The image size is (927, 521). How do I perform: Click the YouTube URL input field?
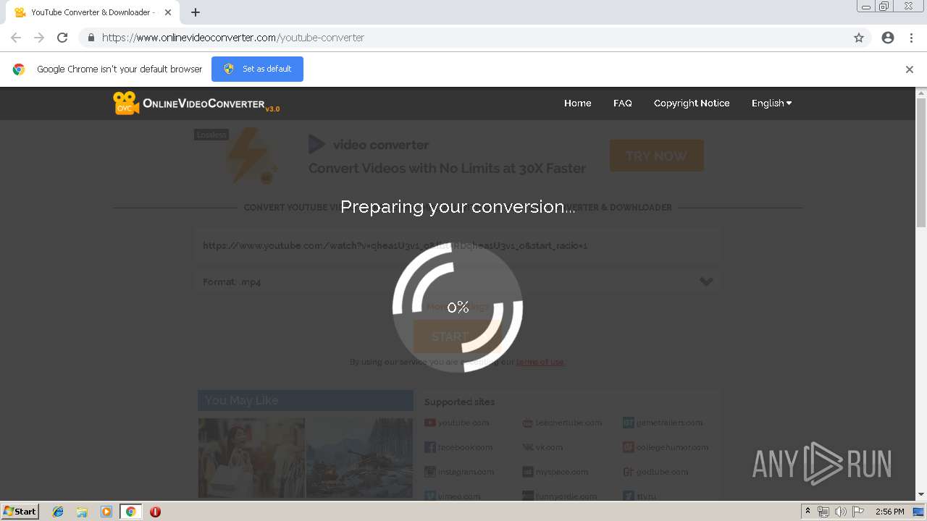458,245
